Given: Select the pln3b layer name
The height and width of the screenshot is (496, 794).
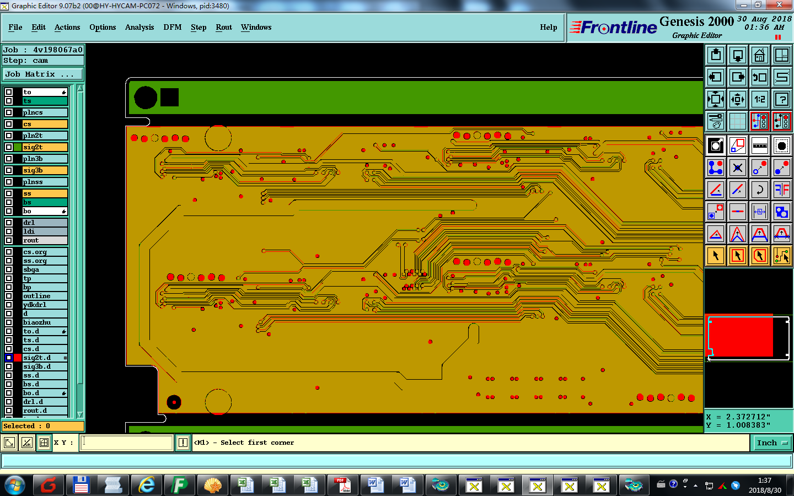Looking at the screenshot, I should click(45, 159).
